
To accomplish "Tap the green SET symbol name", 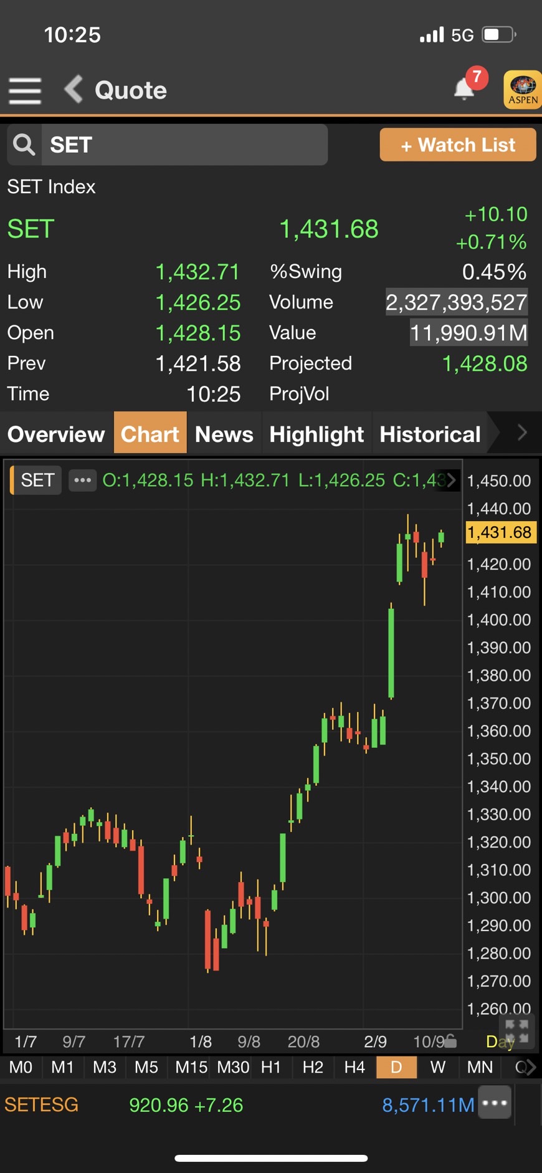I will [x=31, y=229].
